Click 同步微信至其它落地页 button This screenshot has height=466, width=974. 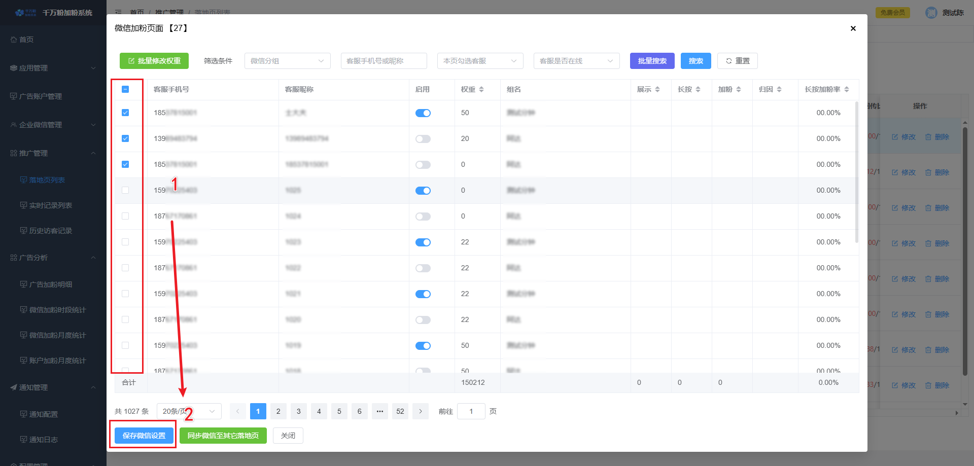(x=223, y=436)
